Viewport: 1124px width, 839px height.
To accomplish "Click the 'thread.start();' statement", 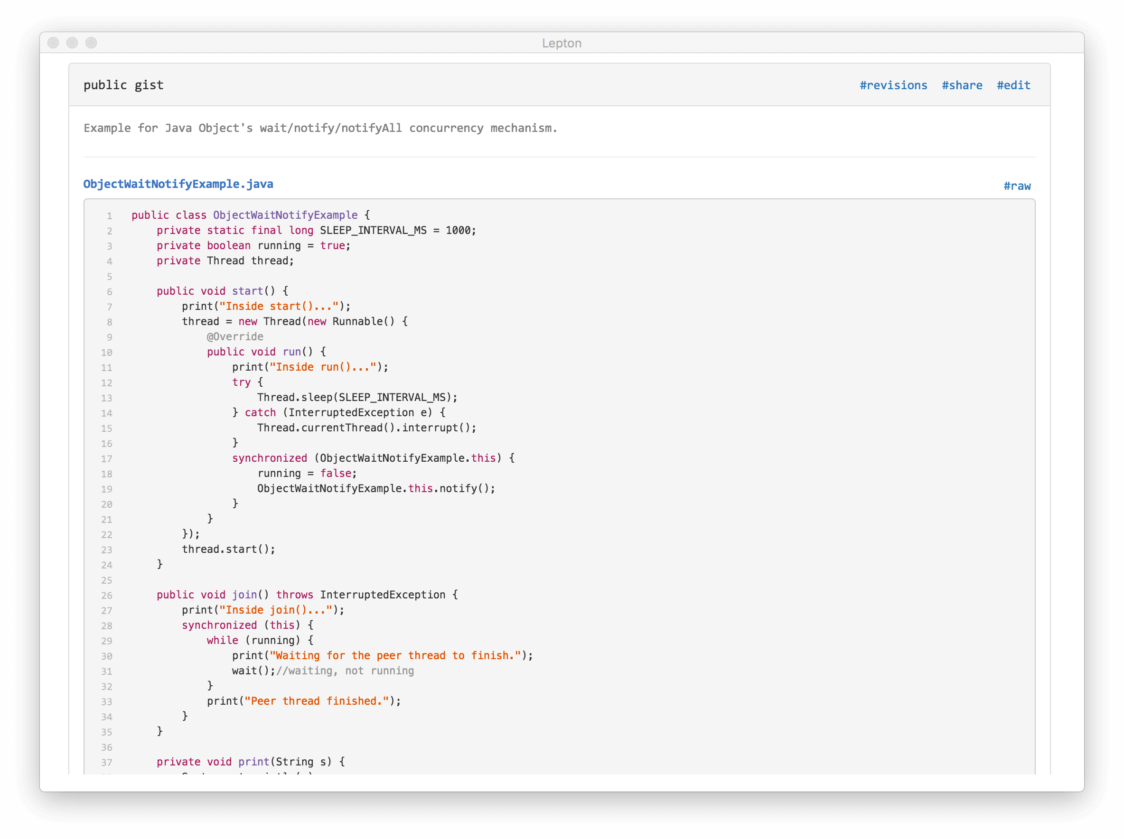I will pyautogui.click(x=229, y=550).
